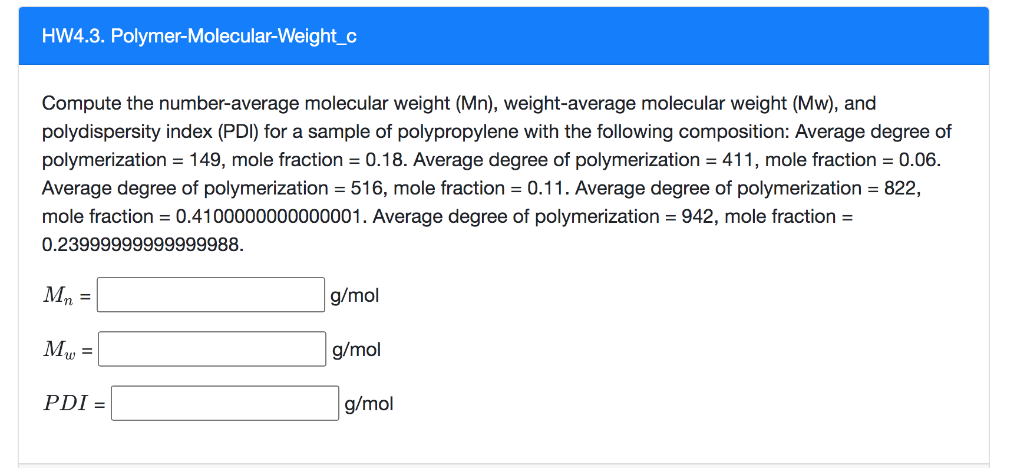Click the polydispersity index (PDI) phrase
This screenshot has height=468, width=1017.
pyautogui.click(x=151, y=131)
